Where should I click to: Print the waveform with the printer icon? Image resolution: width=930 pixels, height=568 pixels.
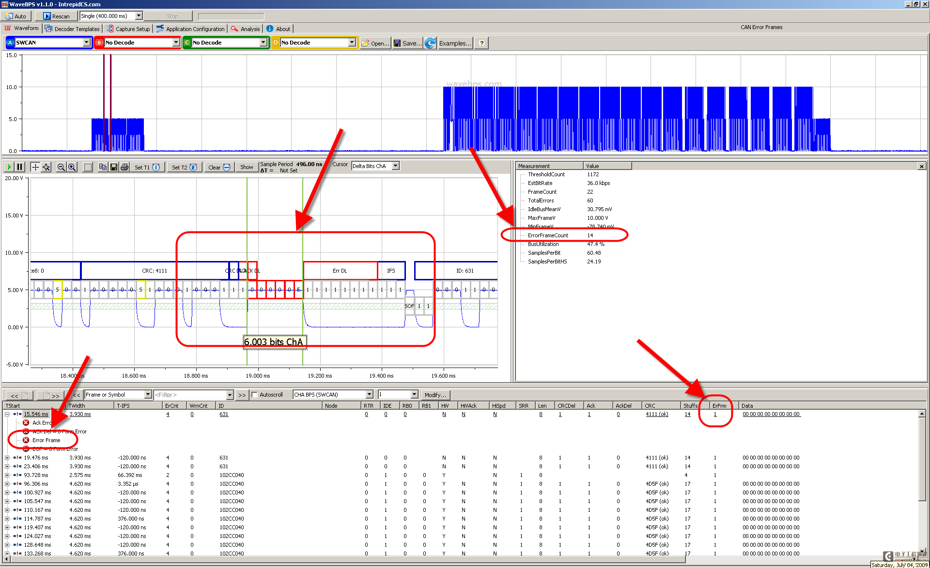coord(124,167)
